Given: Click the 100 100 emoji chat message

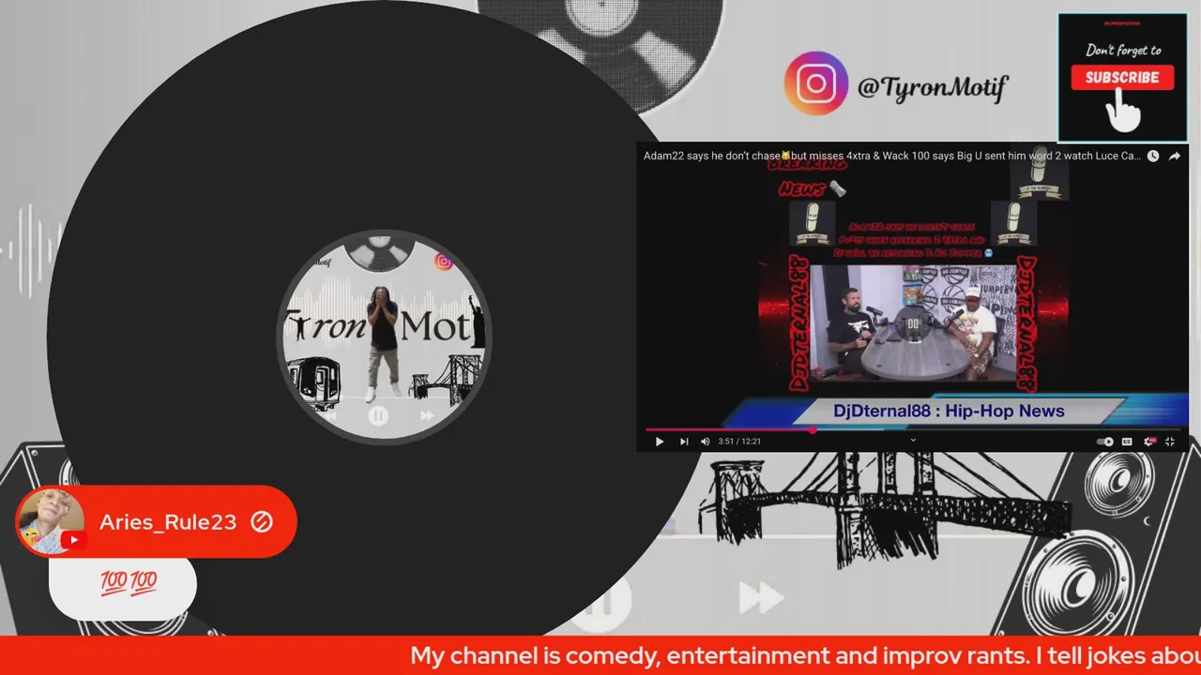Looking at the screenshot, I should (x=129, y=582).
